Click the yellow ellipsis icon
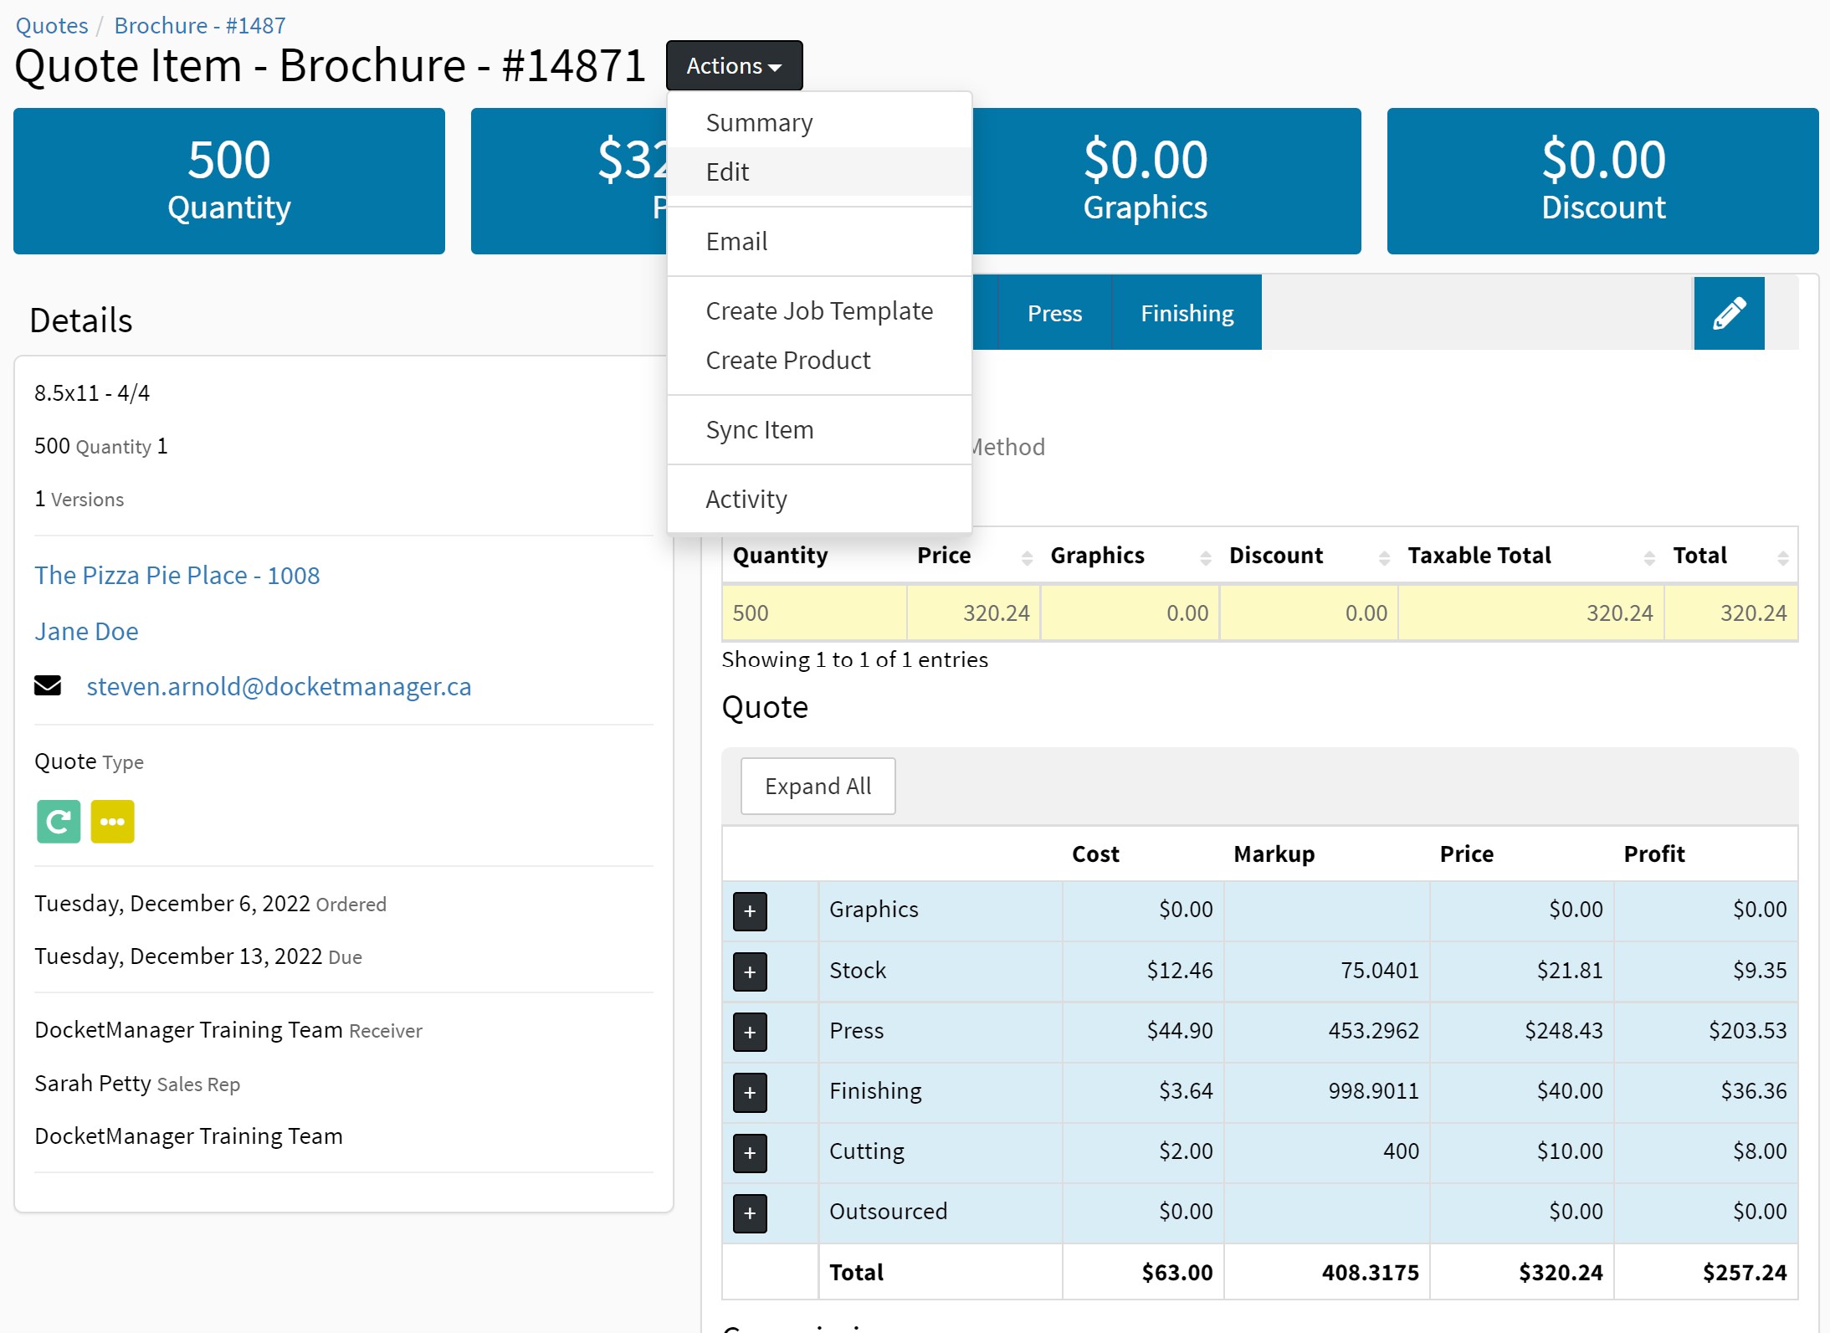Viewport: 1830px width, 1333px height. (x=112, y=821)
